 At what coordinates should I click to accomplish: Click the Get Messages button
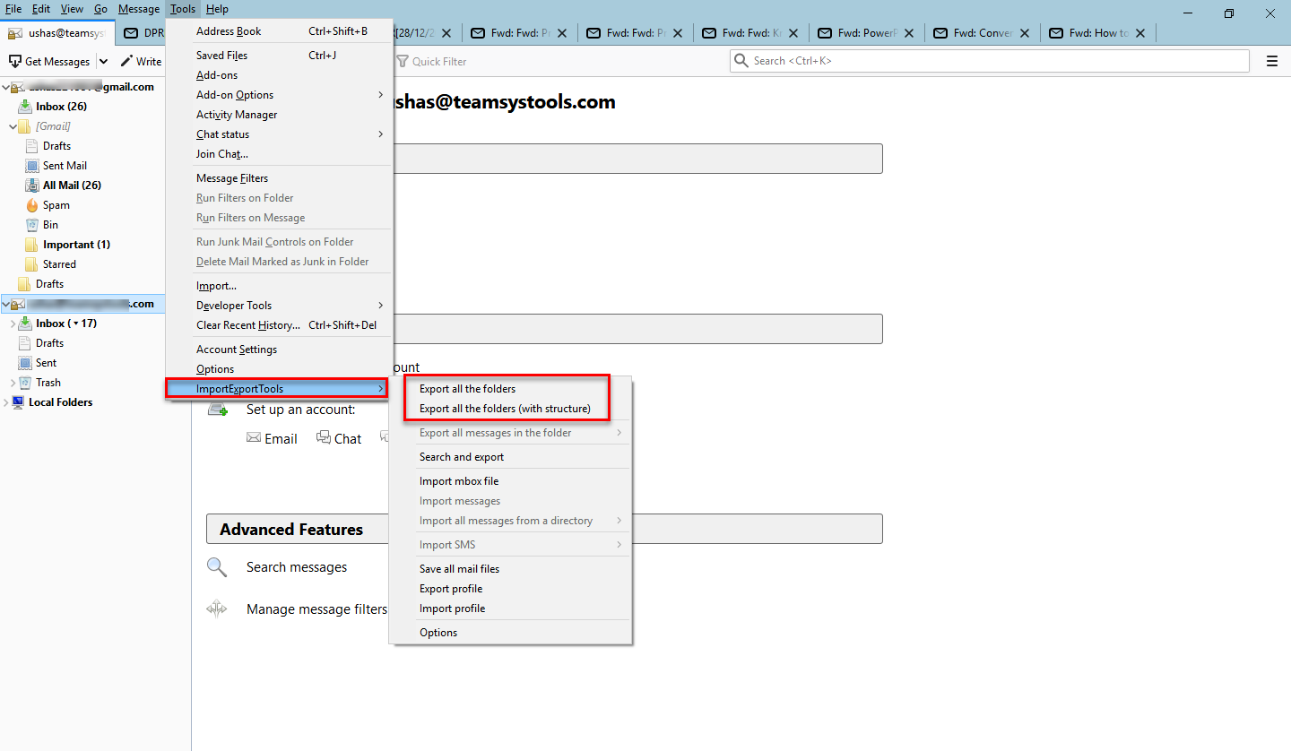[x=49, y=62]
